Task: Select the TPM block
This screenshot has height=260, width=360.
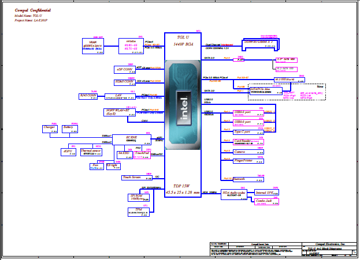Action: (x=138, y=211)
